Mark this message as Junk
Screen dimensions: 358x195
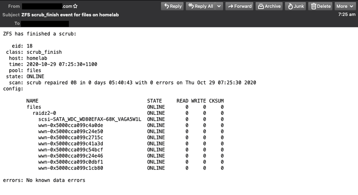(295, 6)
